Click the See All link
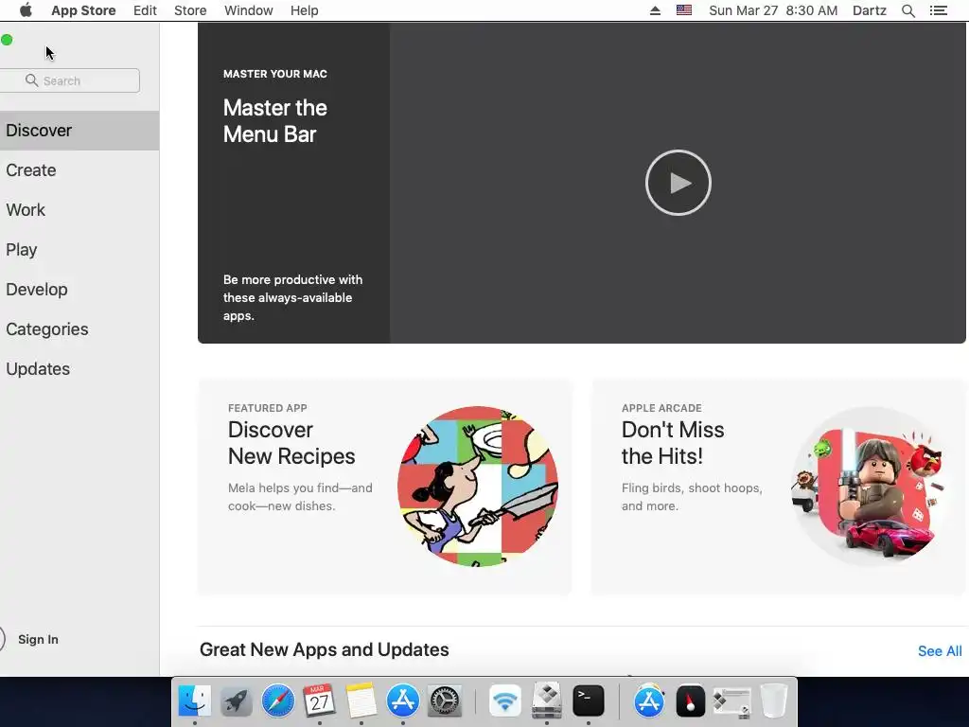 click(940, 651)
